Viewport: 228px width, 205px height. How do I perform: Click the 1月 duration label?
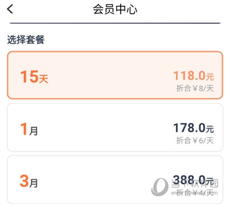point(29,129)
